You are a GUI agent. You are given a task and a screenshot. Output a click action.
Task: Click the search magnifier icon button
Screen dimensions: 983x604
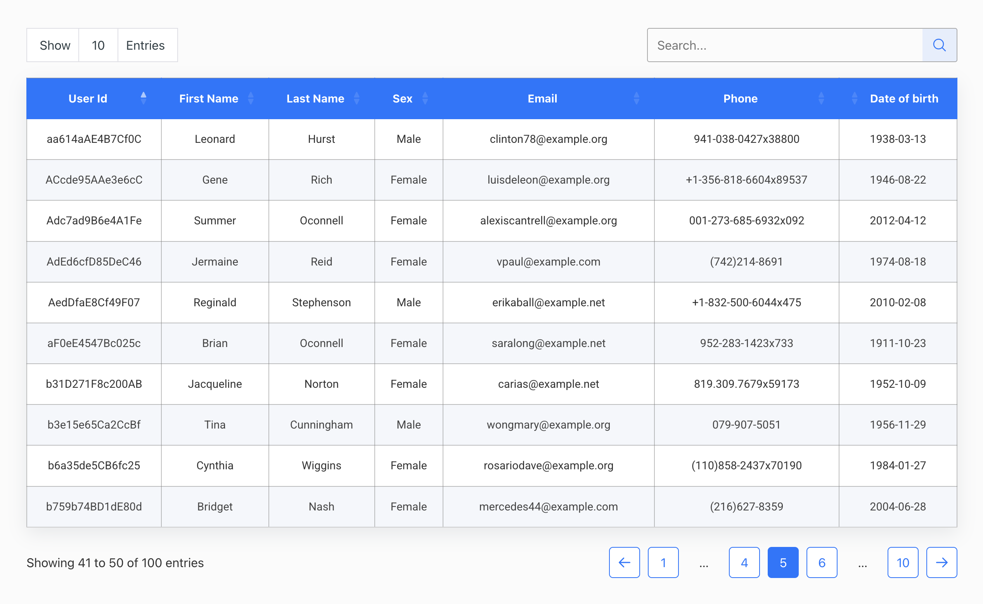coord(939,45)
